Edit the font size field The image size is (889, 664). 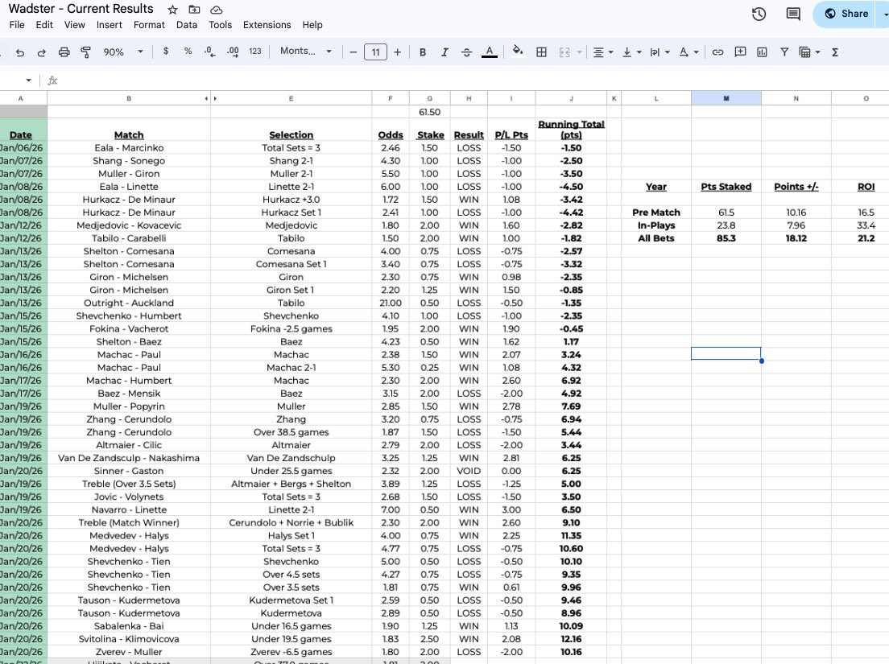[x=375, y=52]
